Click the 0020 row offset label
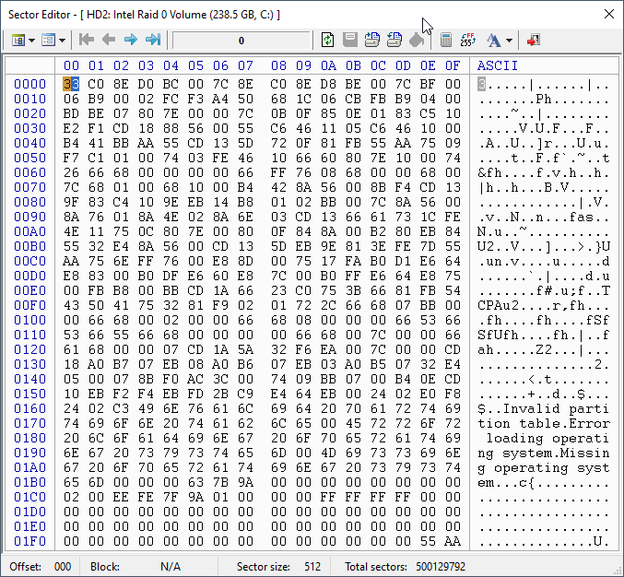Image resolution: width=624 pixels, height=577 pixels. [29, 113]
